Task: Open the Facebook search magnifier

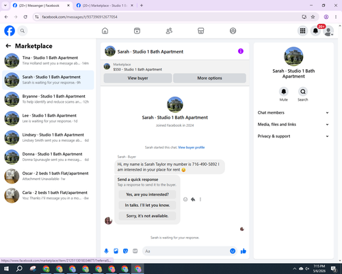Action: pos(23,31)
